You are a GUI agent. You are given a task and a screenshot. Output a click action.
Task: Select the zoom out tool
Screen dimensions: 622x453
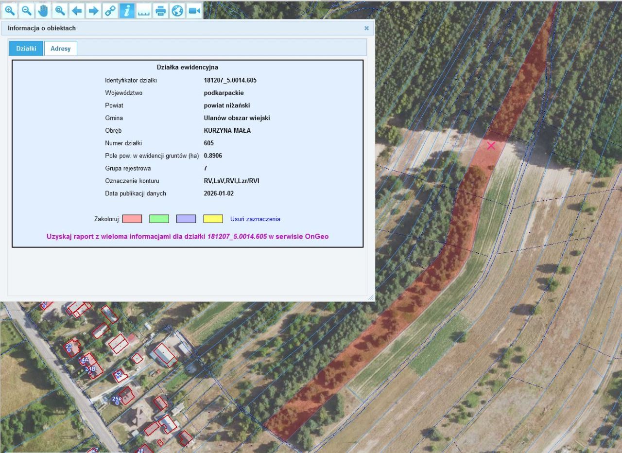point(27,10)
